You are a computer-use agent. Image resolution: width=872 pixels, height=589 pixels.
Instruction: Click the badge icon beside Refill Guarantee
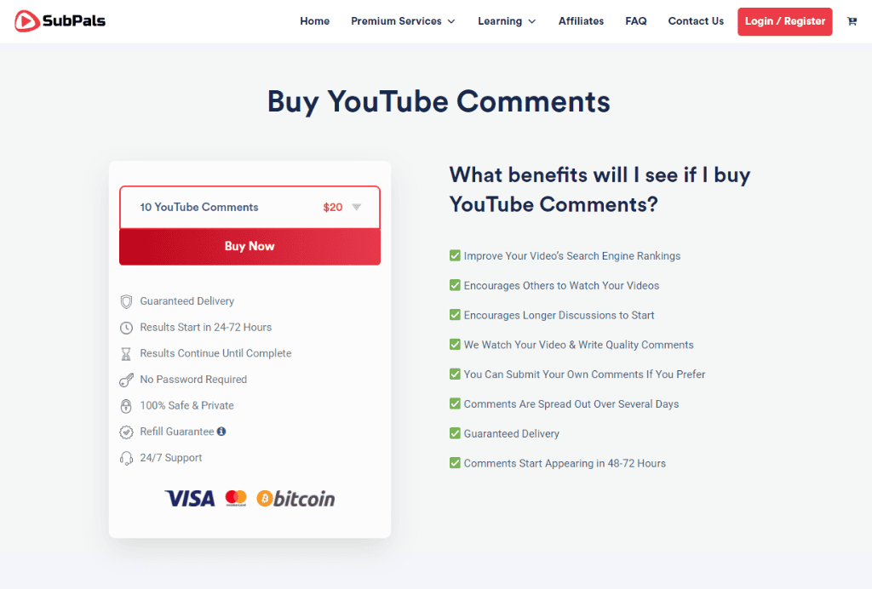point(126,432)
